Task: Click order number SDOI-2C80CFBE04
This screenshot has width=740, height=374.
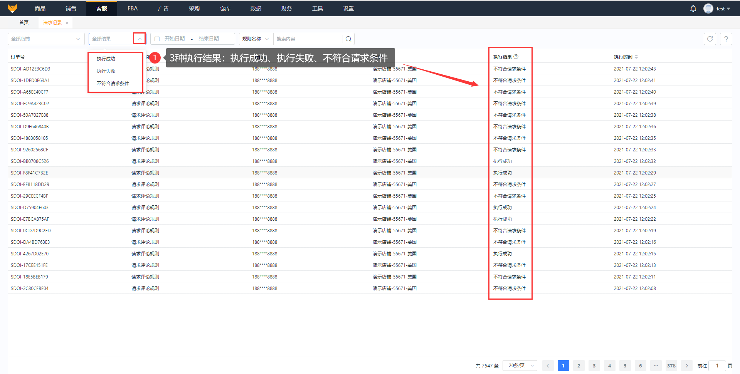Action: pos(30,288)
